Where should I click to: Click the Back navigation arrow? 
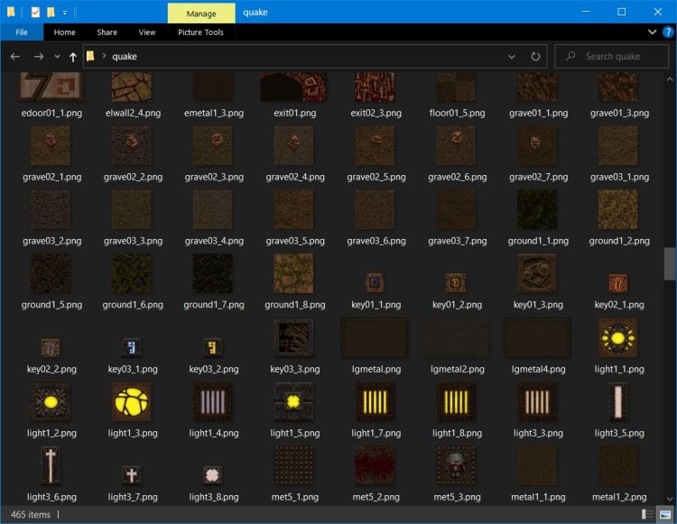pos(15,56)
